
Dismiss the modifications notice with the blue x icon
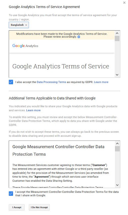(79, 37)
